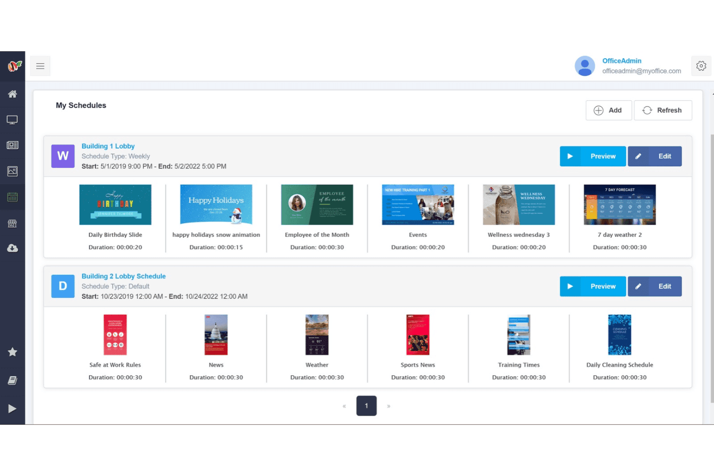Click the W badge of Building 1 Lobby

coord(63,156)
